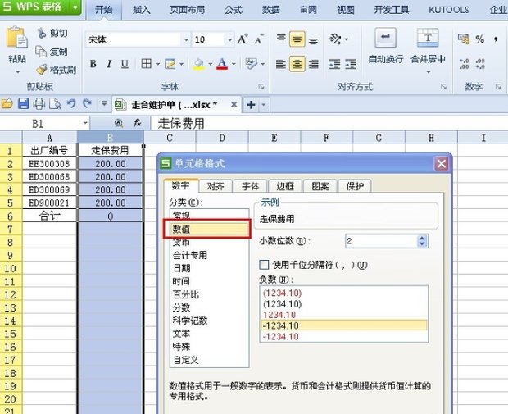Click the Copy icon
Viewport: 508px width, 414px height.
click(x=41, y=51)
